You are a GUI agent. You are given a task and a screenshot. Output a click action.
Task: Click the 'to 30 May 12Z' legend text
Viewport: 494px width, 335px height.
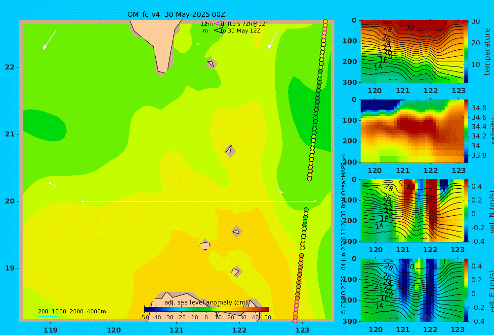coord(241,31)
